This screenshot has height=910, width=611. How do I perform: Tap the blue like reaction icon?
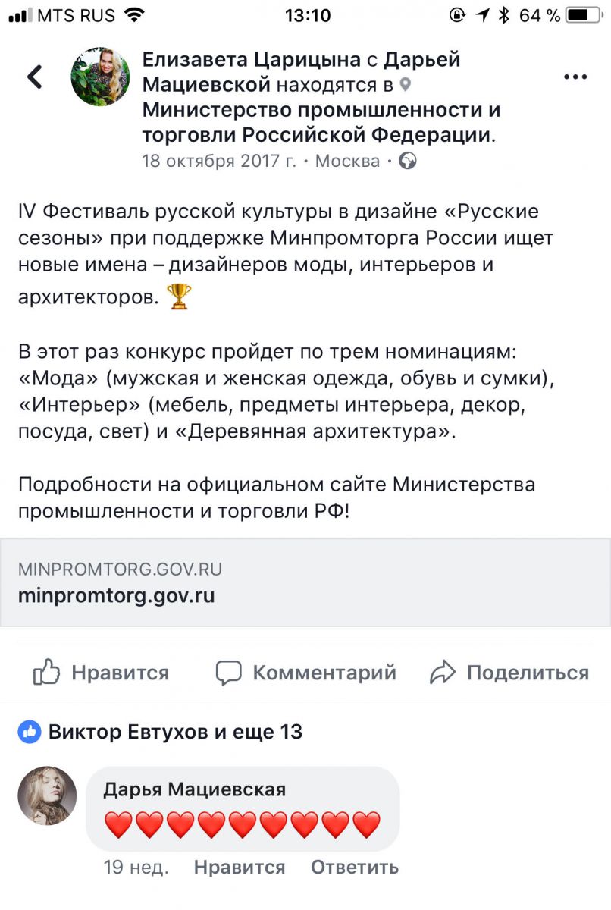point(30,732)
